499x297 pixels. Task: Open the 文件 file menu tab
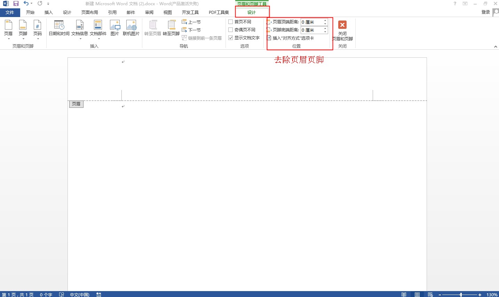[x=10, y=13]
